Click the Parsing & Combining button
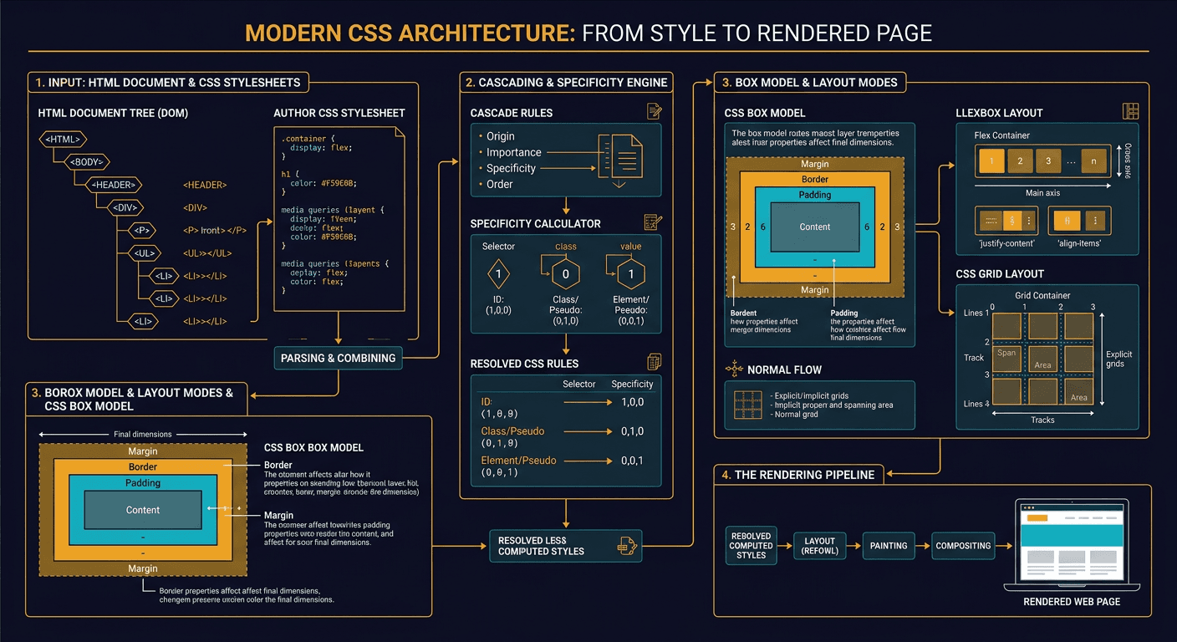The width and height of the screenshot is (1177, 642). pos(338,358)
